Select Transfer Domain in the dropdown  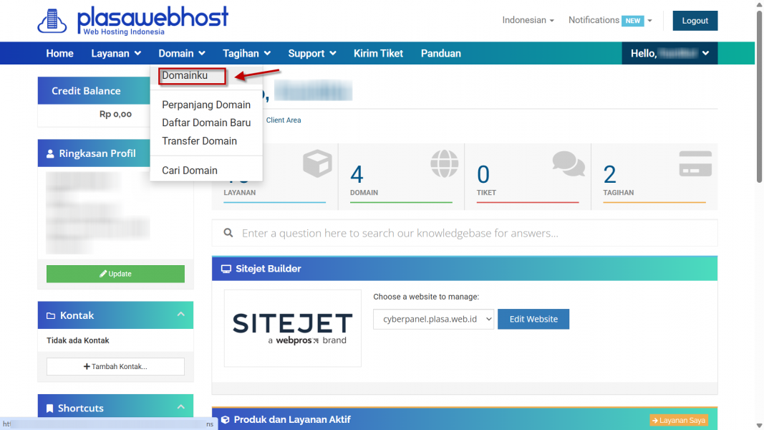(199, 141)
